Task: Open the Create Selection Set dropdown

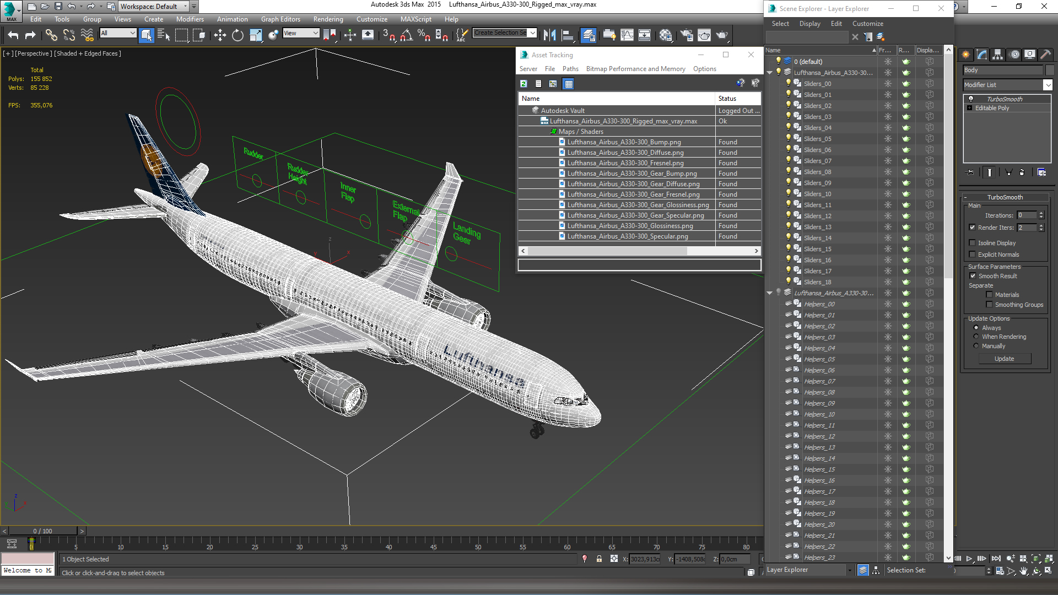Action: click(x=532, y=33)
